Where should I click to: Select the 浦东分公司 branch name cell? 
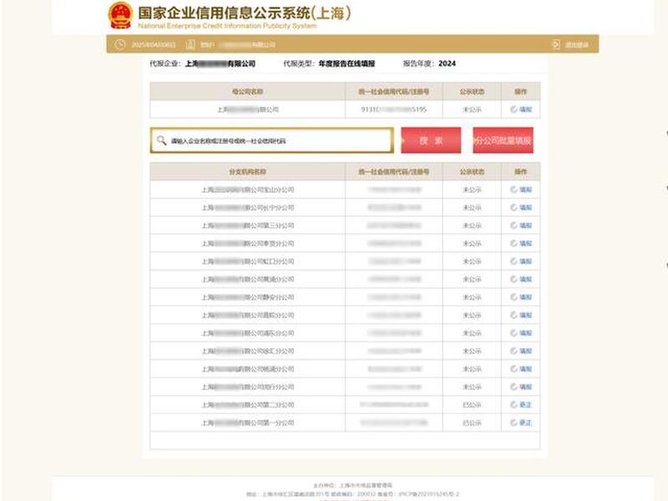click(247, 332)
